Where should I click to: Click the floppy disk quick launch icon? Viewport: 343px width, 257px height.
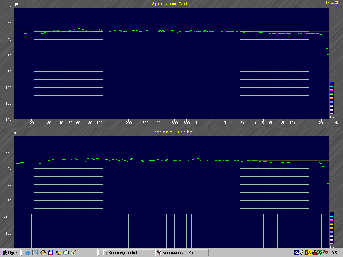pyautogui.click(x=50, y=253)
